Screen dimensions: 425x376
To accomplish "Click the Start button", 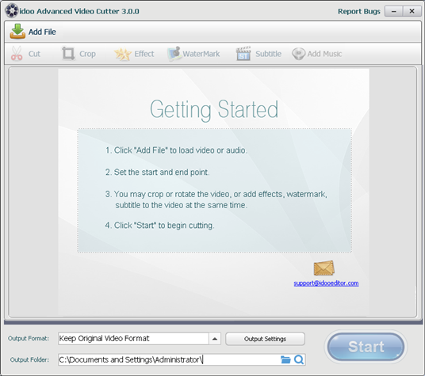I will point(366,347).
